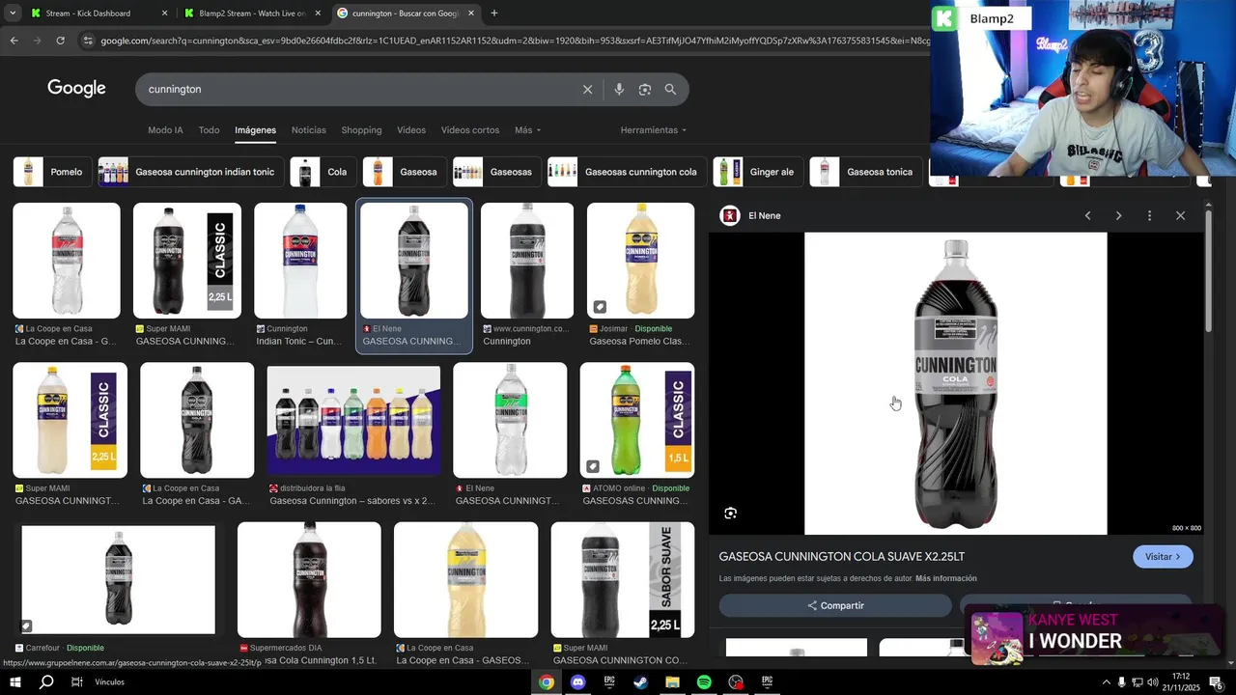The height and width of the screenshot is (695, 1236).
Task: Open the Chrome tab search dropdown
Action: [x=13, y=14]
